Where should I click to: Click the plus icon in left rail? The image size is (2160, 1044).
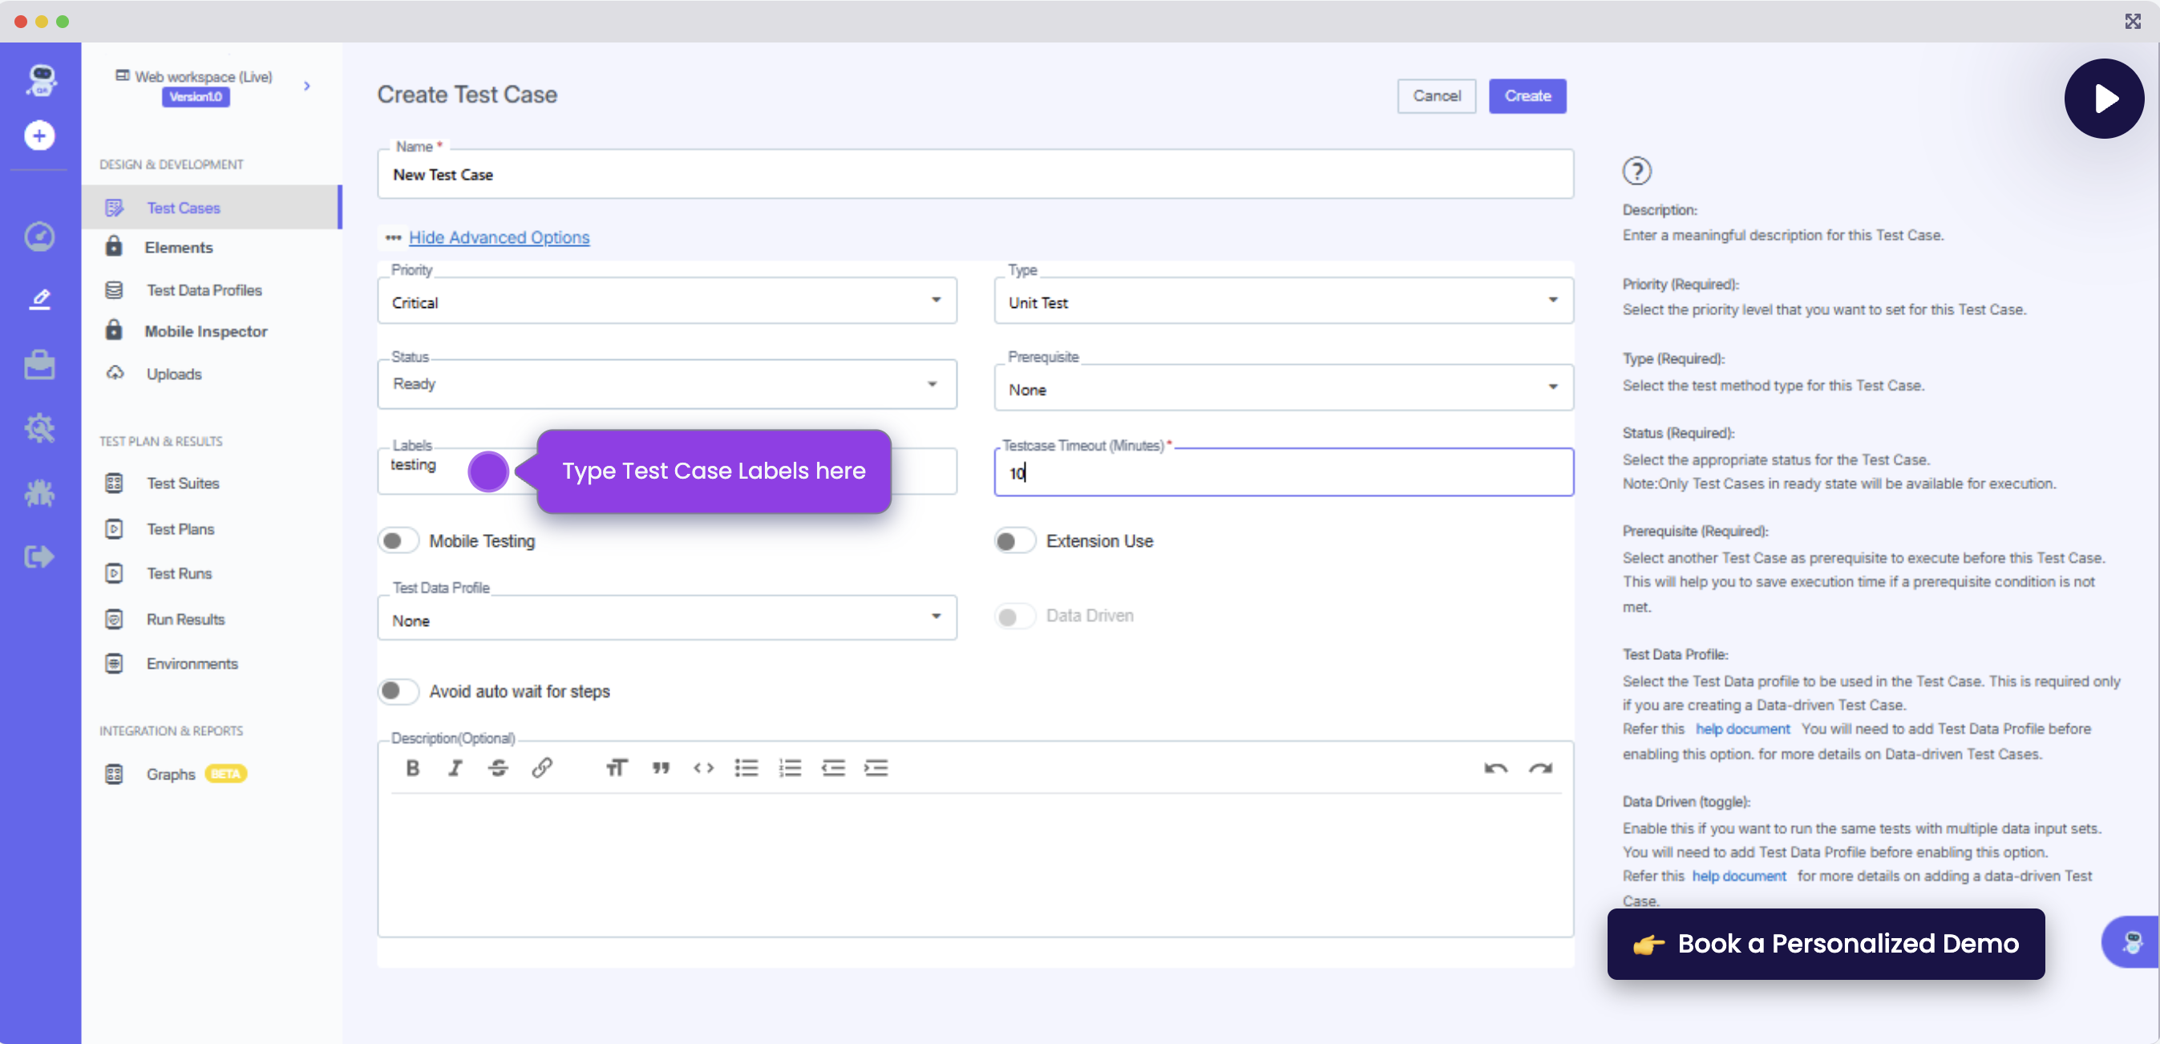tap(39, 135)
